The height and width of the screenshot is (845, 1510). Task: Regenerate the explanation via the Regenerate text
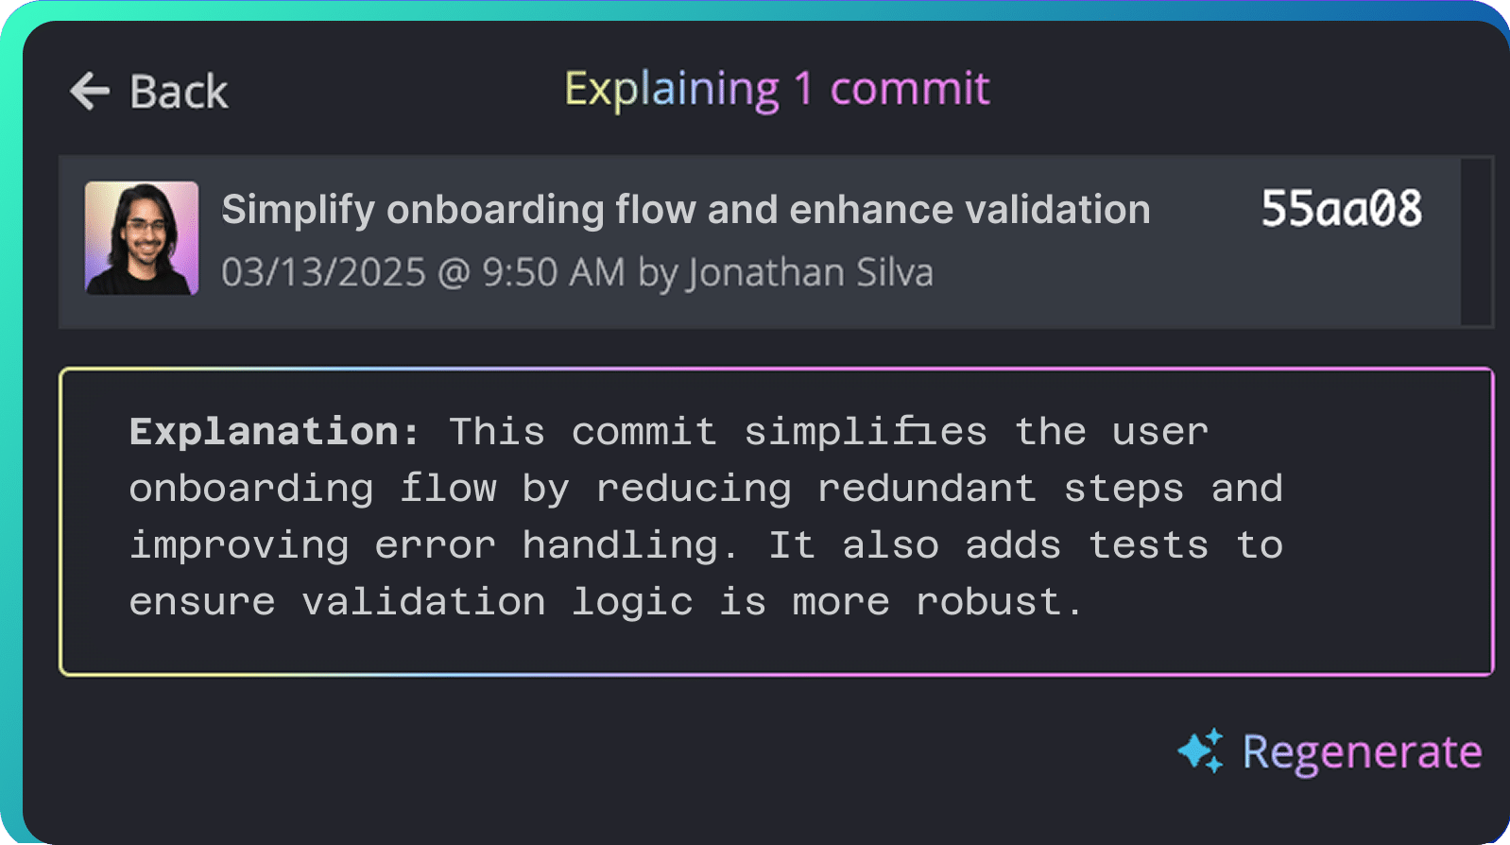click(x=1362, y=753)
